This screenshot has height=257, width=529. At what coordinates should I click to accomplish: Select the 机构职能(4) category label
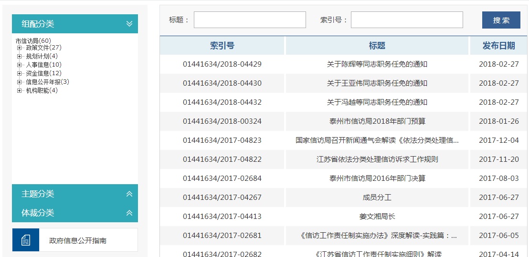(42, 90)
